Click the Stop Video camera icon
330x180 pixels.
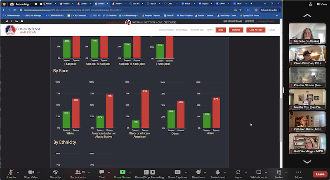tap(31, 172)
